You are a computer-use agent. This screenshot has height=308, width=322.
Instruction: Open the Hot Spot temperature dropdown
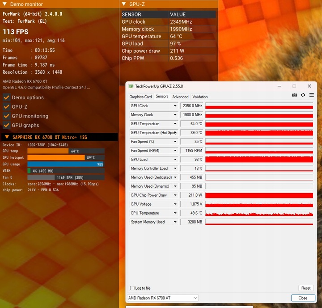tap(175, 133)
